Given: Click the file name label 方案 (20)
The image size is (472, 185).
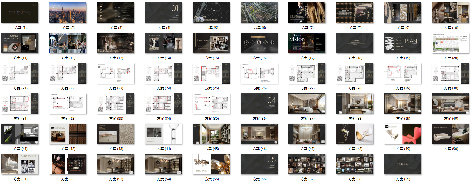Looking at the screenshot, I should click(x=451, y=58).
